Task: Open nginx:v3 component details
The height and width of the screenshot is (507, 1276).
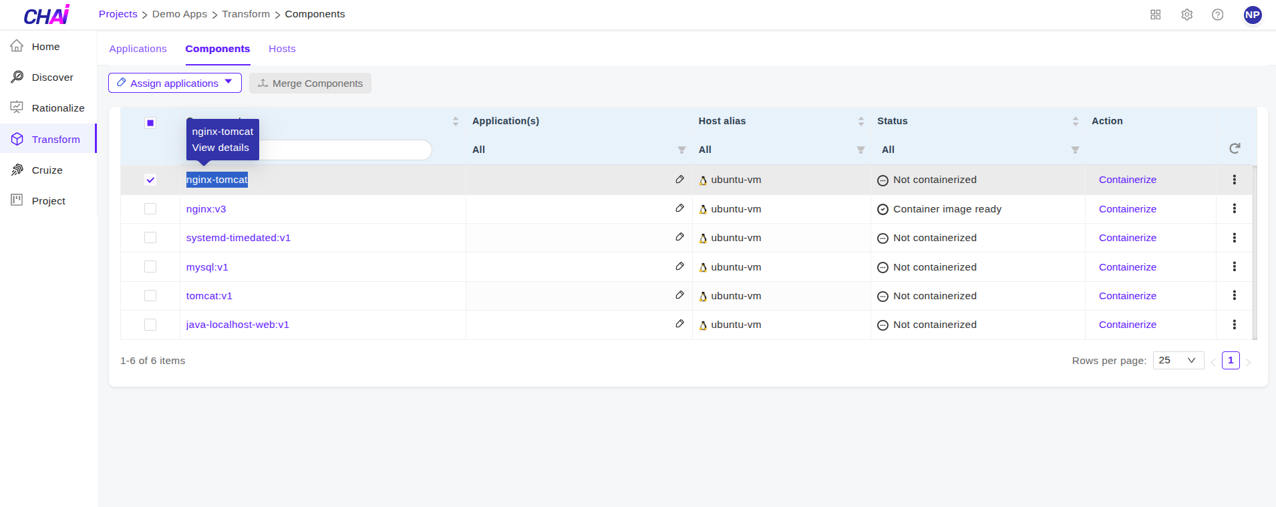Action: tap(206, 209)
